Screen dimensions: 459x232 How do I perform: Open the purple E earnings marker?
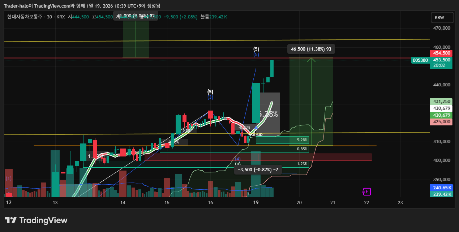click(x=367, y=192)
